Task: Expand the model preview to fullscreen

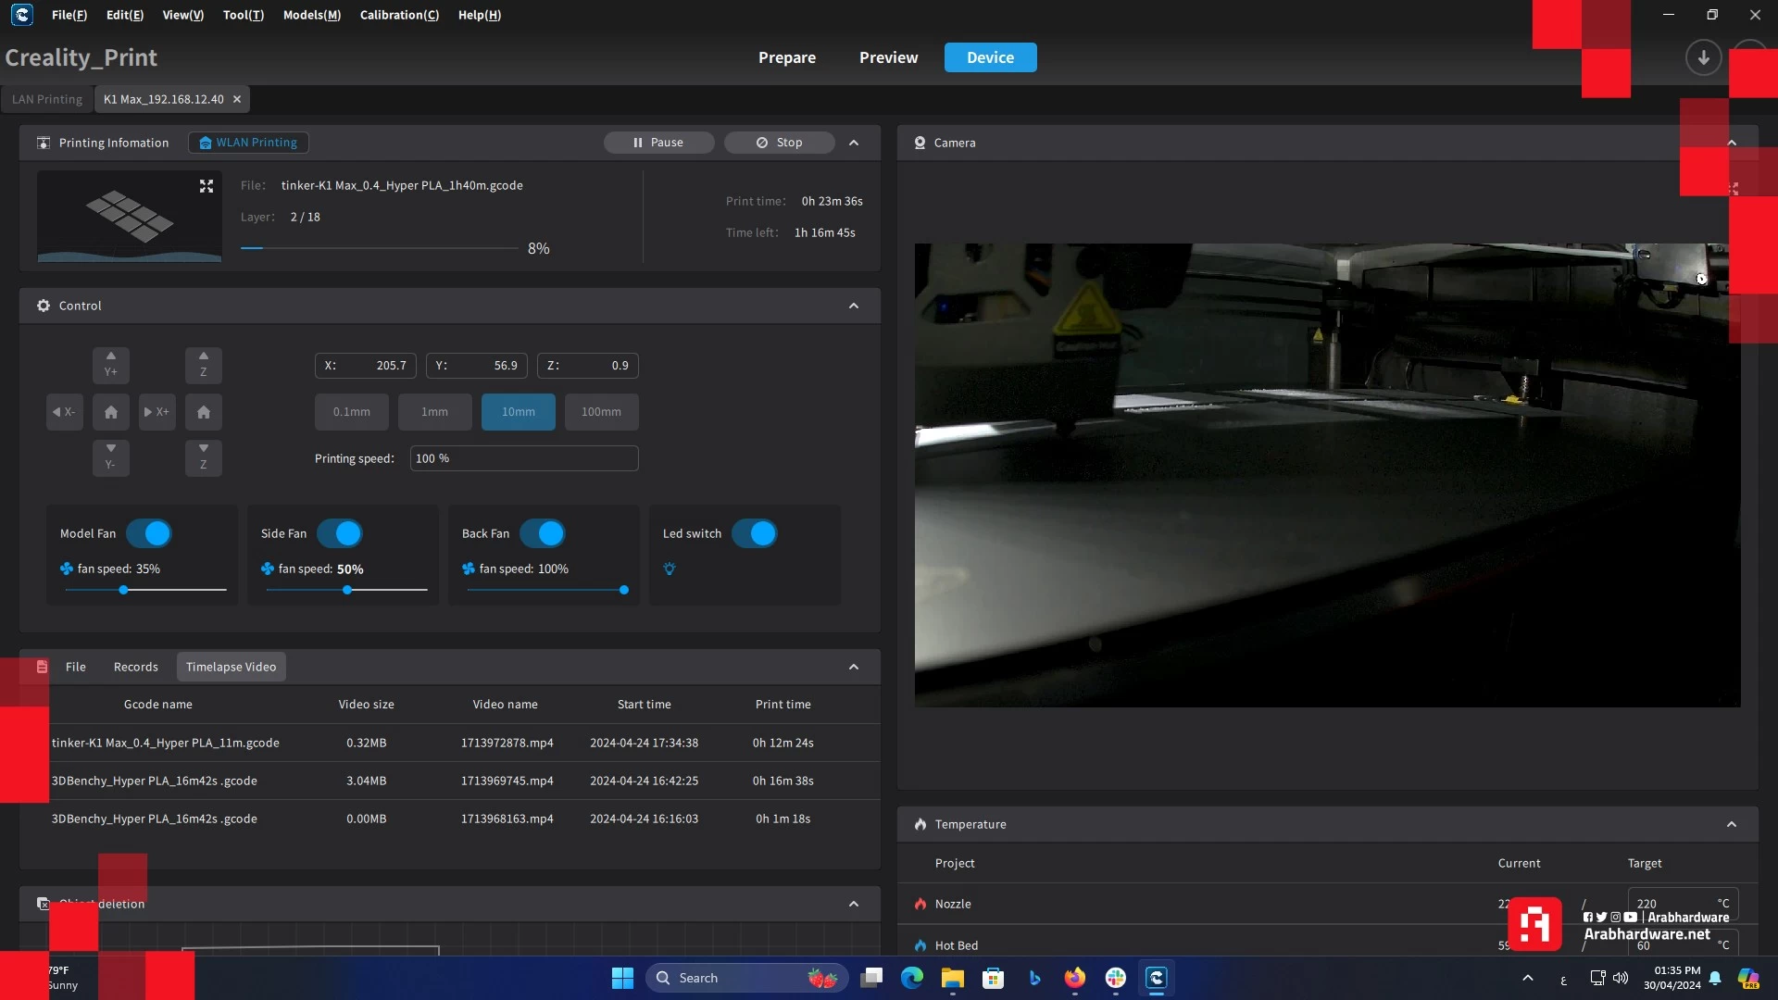Action: point(207,186)
